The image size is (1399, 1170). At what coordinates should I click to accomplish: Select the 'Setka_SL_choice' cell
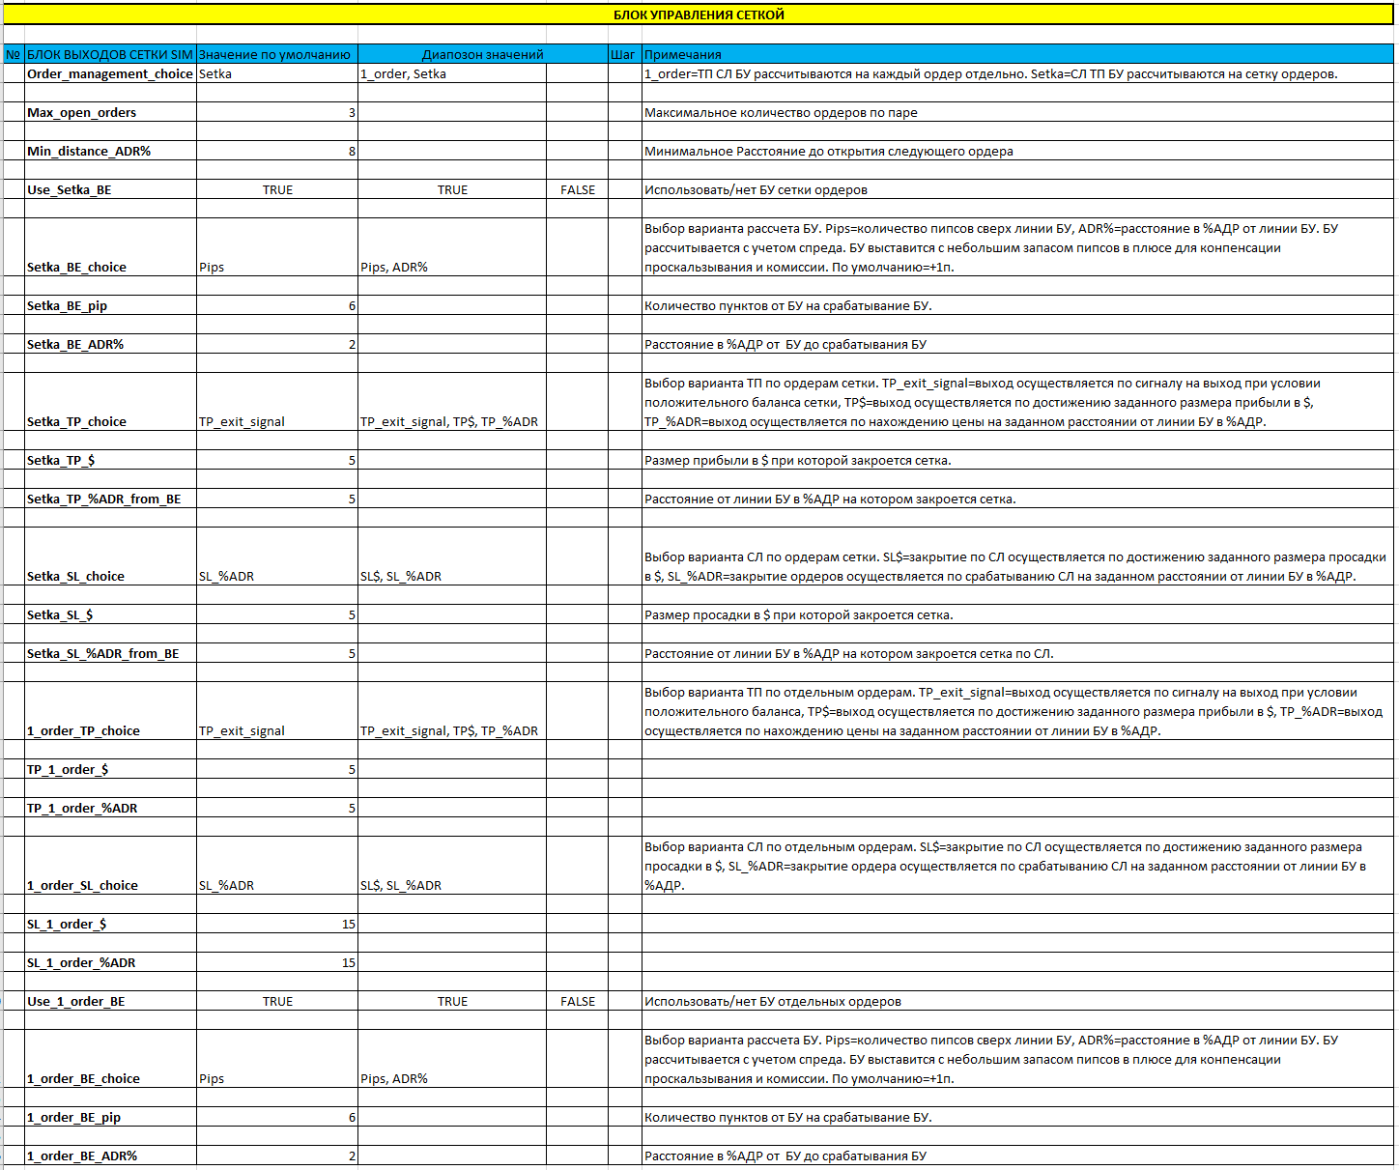click(x=110, y=556)
